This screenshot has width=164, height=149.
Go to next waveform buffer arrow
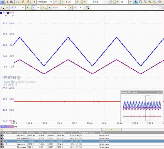point(106,2)
